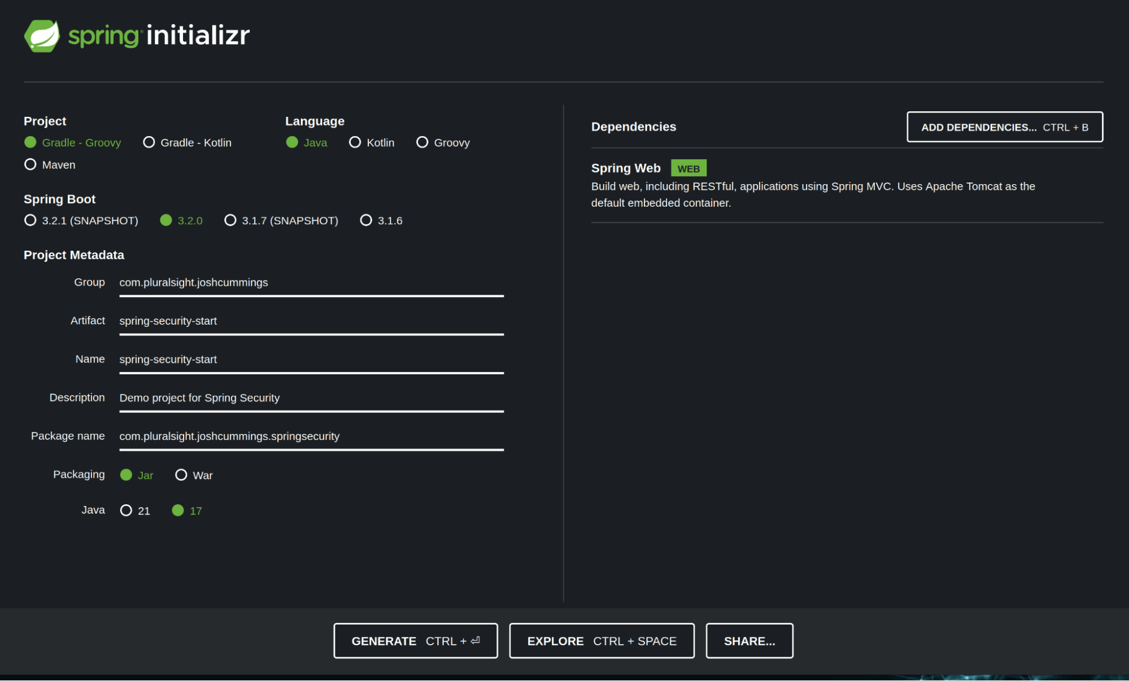Focus the Name input field

tap(311, 360)
